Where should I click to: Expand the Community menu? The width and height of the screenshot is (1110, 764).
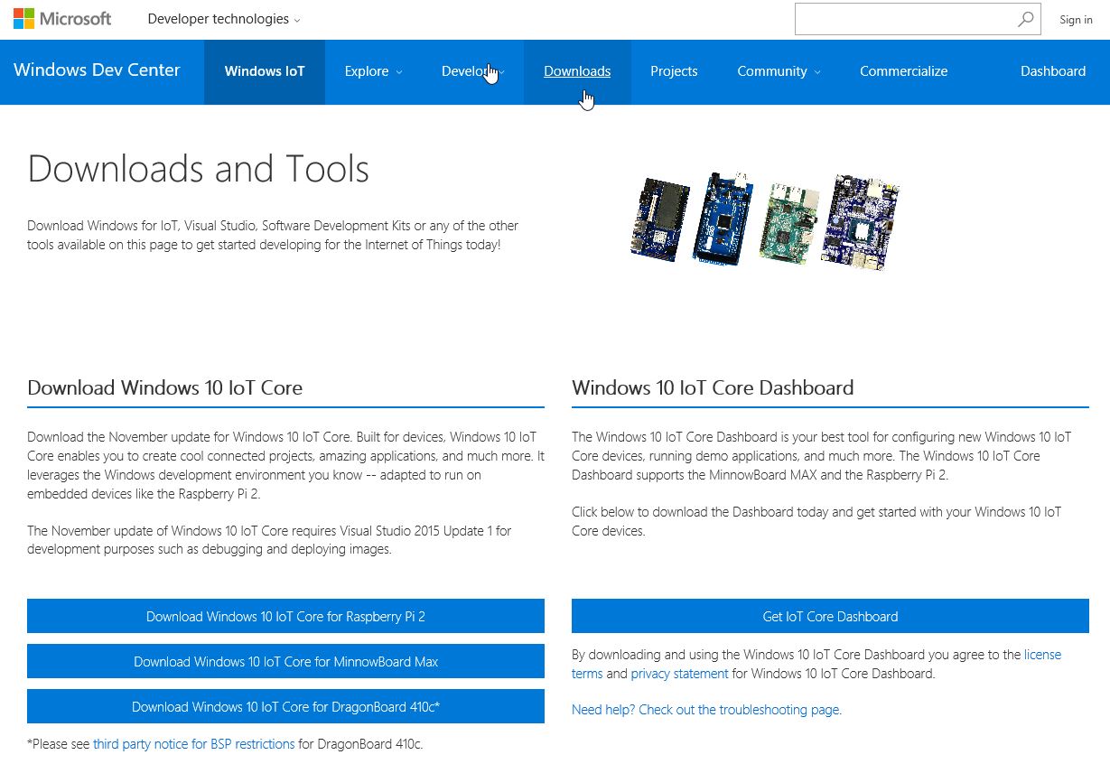(779, 71)
